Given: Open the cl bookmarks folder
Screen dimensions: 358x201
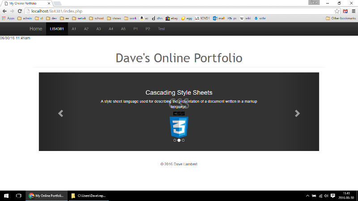Looking at the screenshot, I should tap(39, 18).
